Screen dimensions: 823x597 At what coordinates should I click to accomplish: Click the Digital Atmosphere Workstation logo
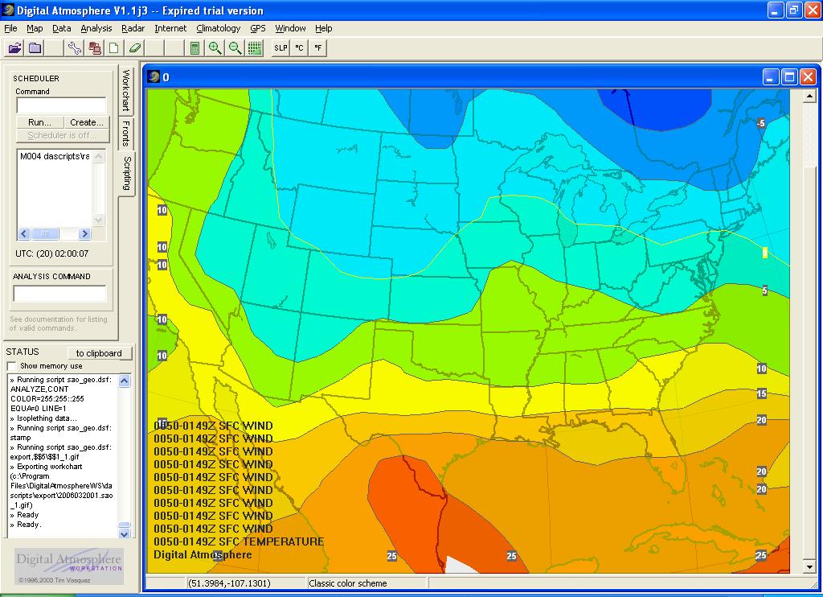[x=69, y=566]
